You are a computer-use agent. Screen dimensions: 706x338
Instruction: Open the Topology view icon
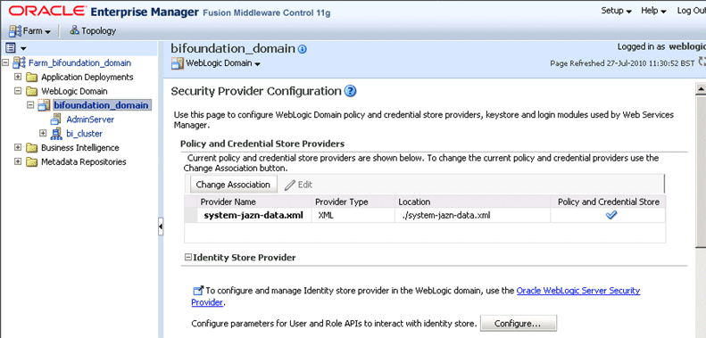pyautogui.click(x=74, y=30)
